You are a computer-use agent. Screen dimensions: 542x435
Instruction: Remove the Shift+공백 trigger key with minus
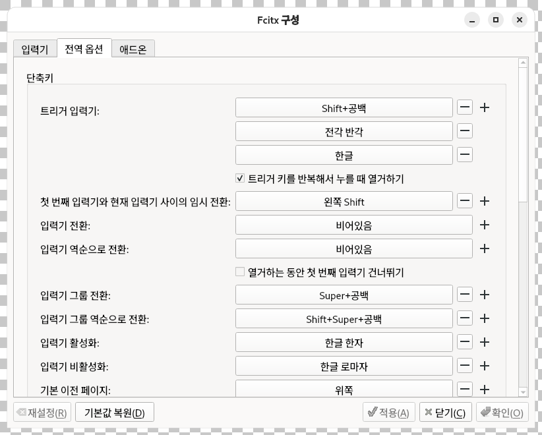pyautogui.click(x=465, y=107)
